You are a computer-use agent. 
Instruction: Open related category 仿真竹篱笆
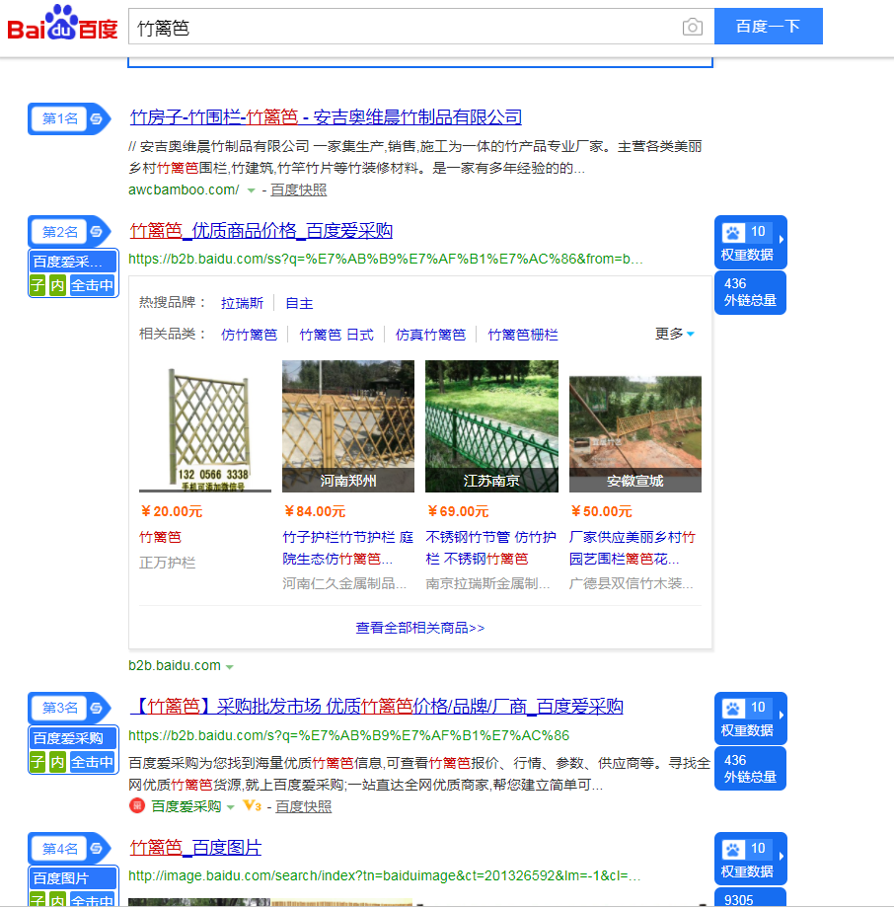(430, 335)
